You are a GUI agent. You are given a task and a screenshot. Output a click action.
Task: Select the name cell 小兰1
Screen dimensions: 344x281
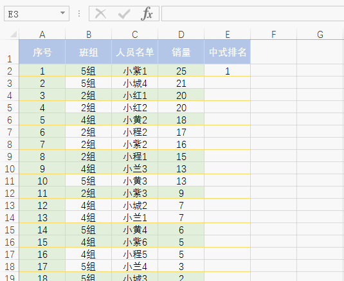134,217
